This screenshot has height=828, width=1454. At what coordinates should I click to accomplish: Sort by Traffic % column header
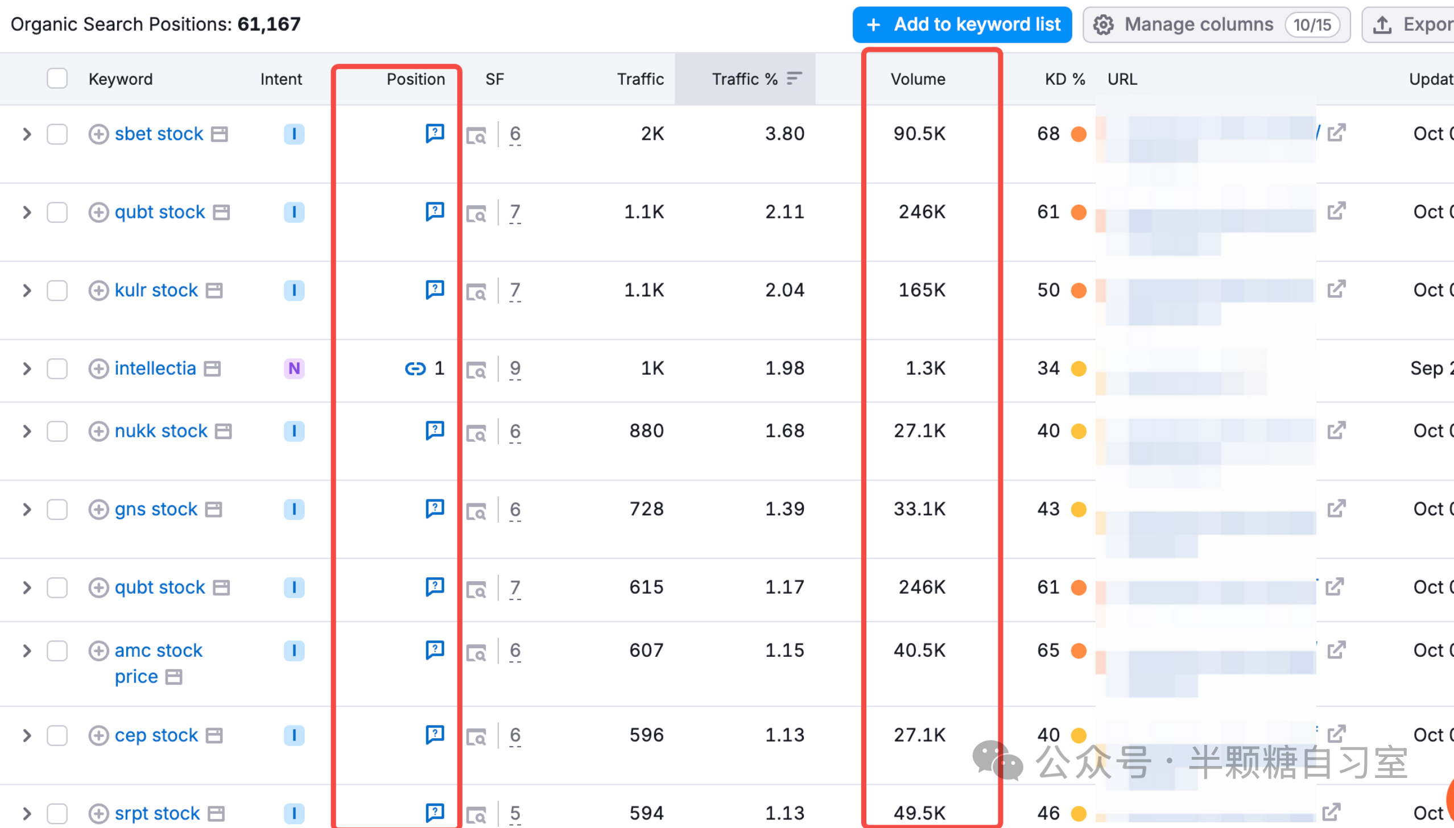745,79
